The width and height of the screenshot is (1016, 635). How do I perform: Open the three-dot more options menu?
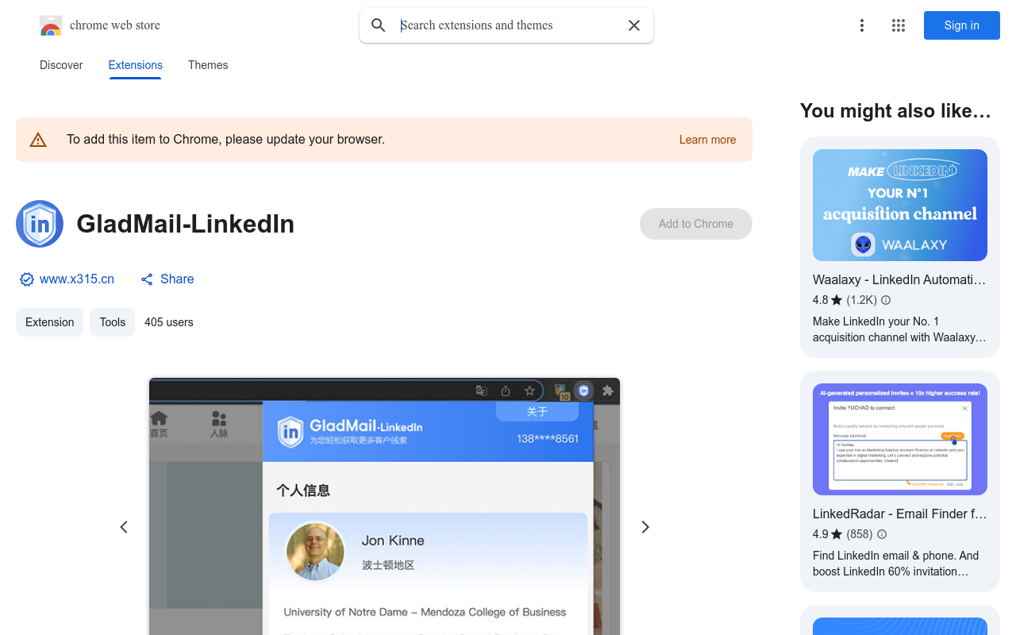click(861, 25)
